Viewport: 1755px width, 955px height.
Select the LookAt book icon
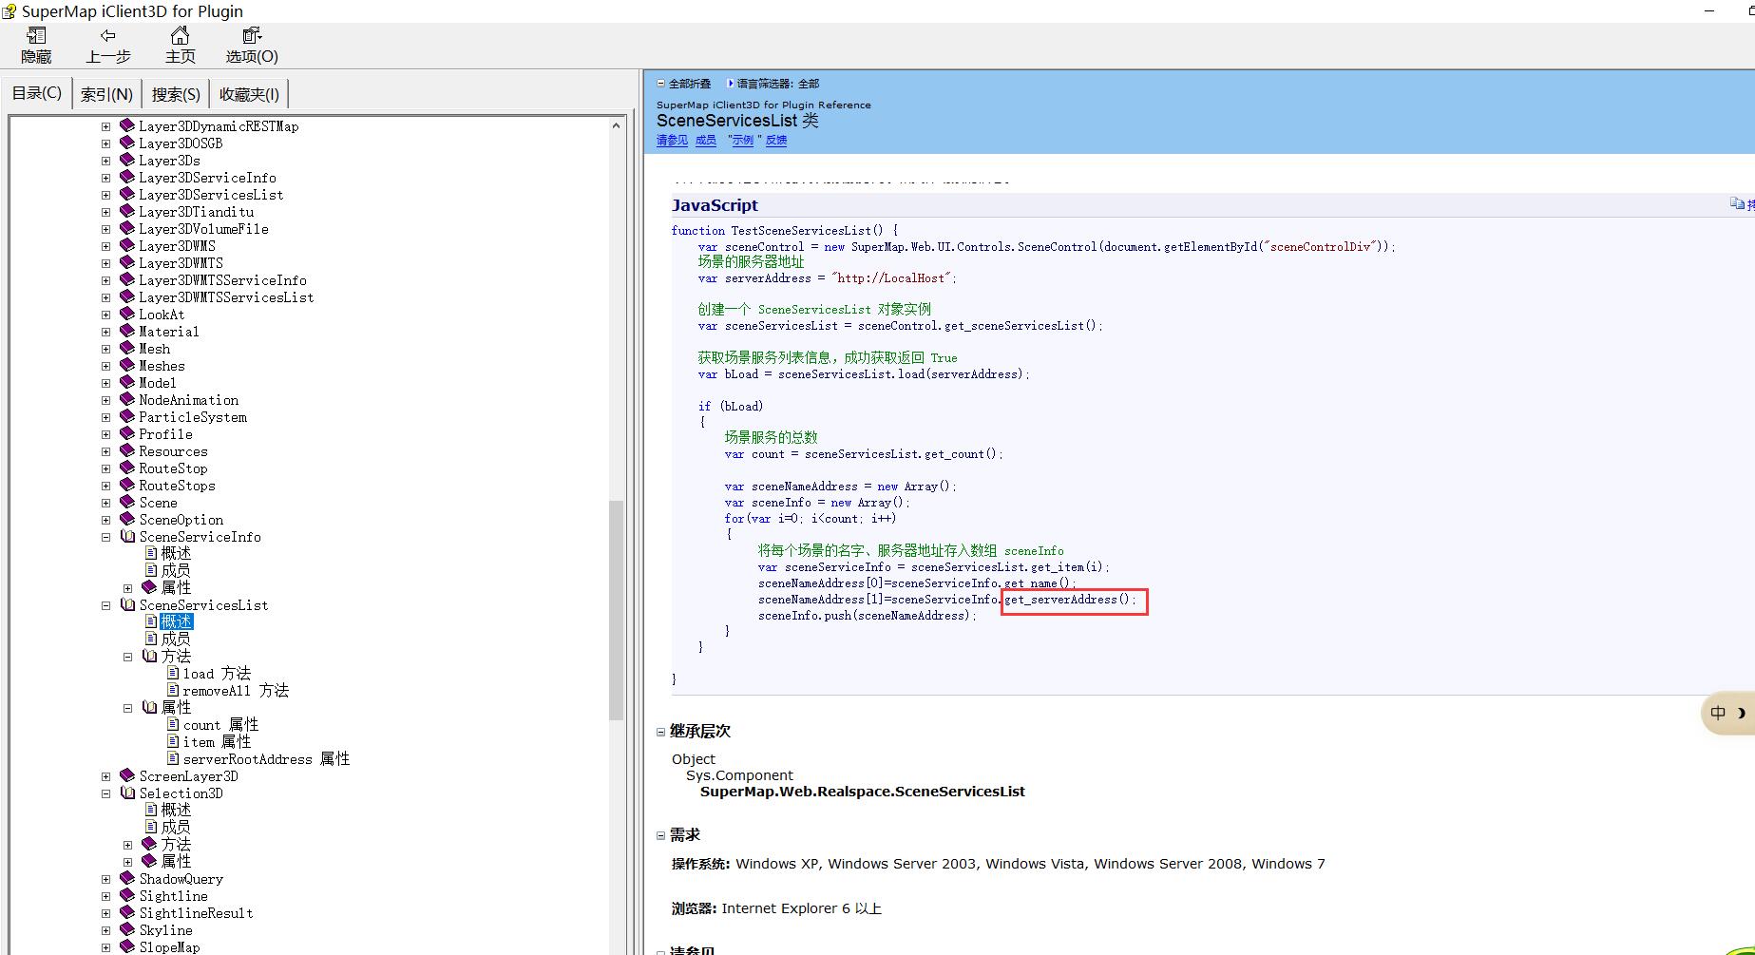[127, 314]
